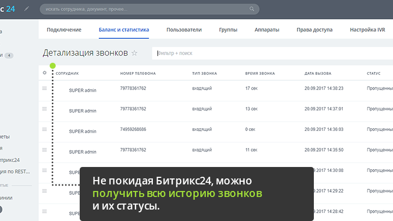Go to the Группы tab
Viewport: 393px width, 221px height.
tap(228, 30)
